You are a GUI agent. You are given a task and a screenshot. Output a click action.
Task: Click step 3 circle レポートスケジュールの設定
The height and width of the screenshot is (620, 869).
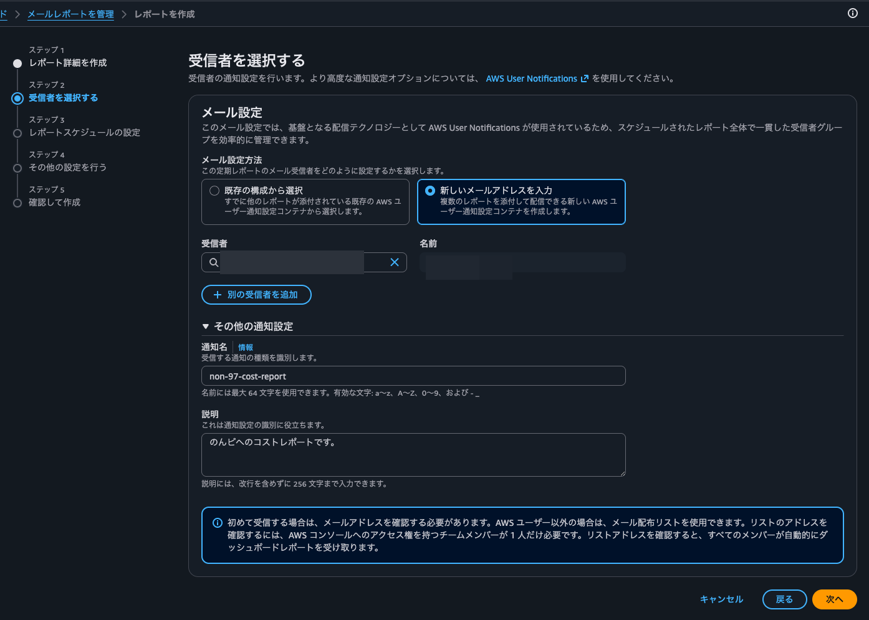pos(17,132)
